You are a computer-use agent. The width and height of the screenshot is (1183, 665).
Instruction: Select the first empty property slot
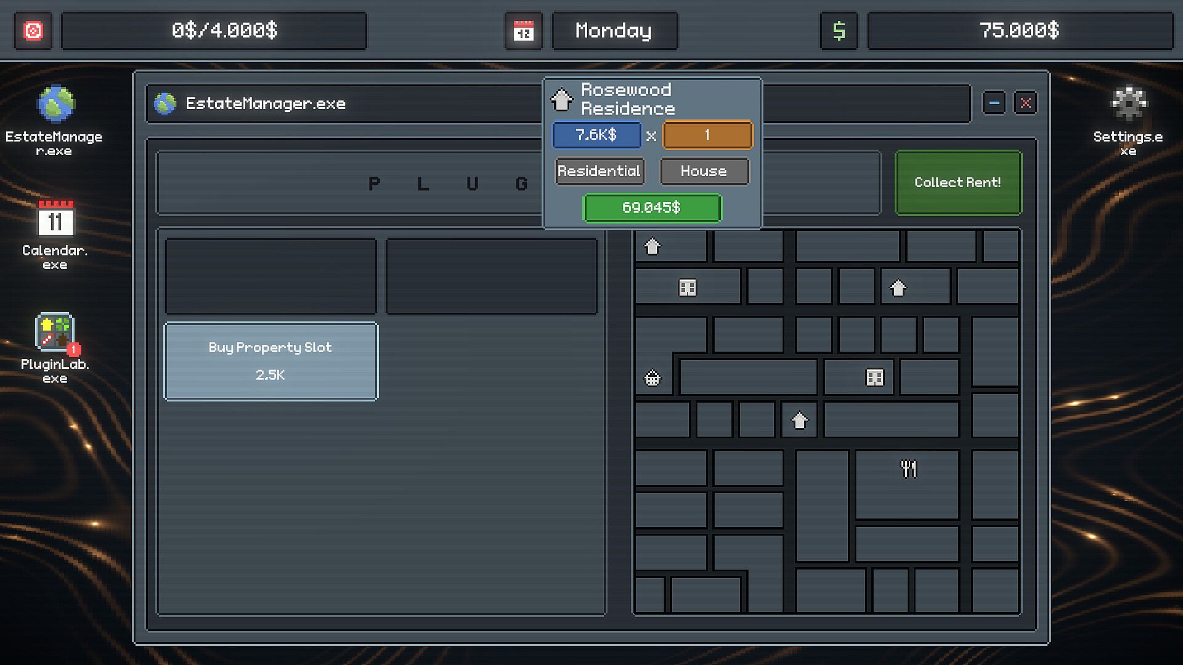pos(270,276)
